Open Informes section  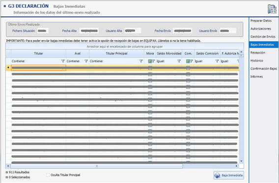tap(256, 77)
